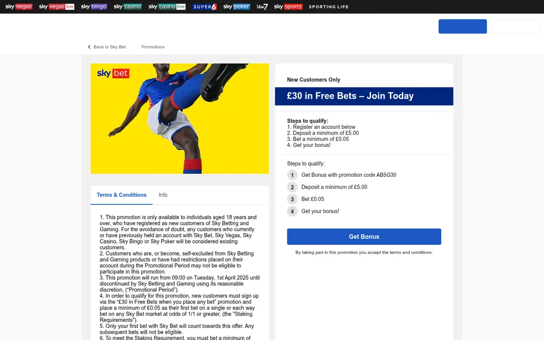The image size is (544, 340).
Task: Open Sky Casino logo link
Action: 128,7
